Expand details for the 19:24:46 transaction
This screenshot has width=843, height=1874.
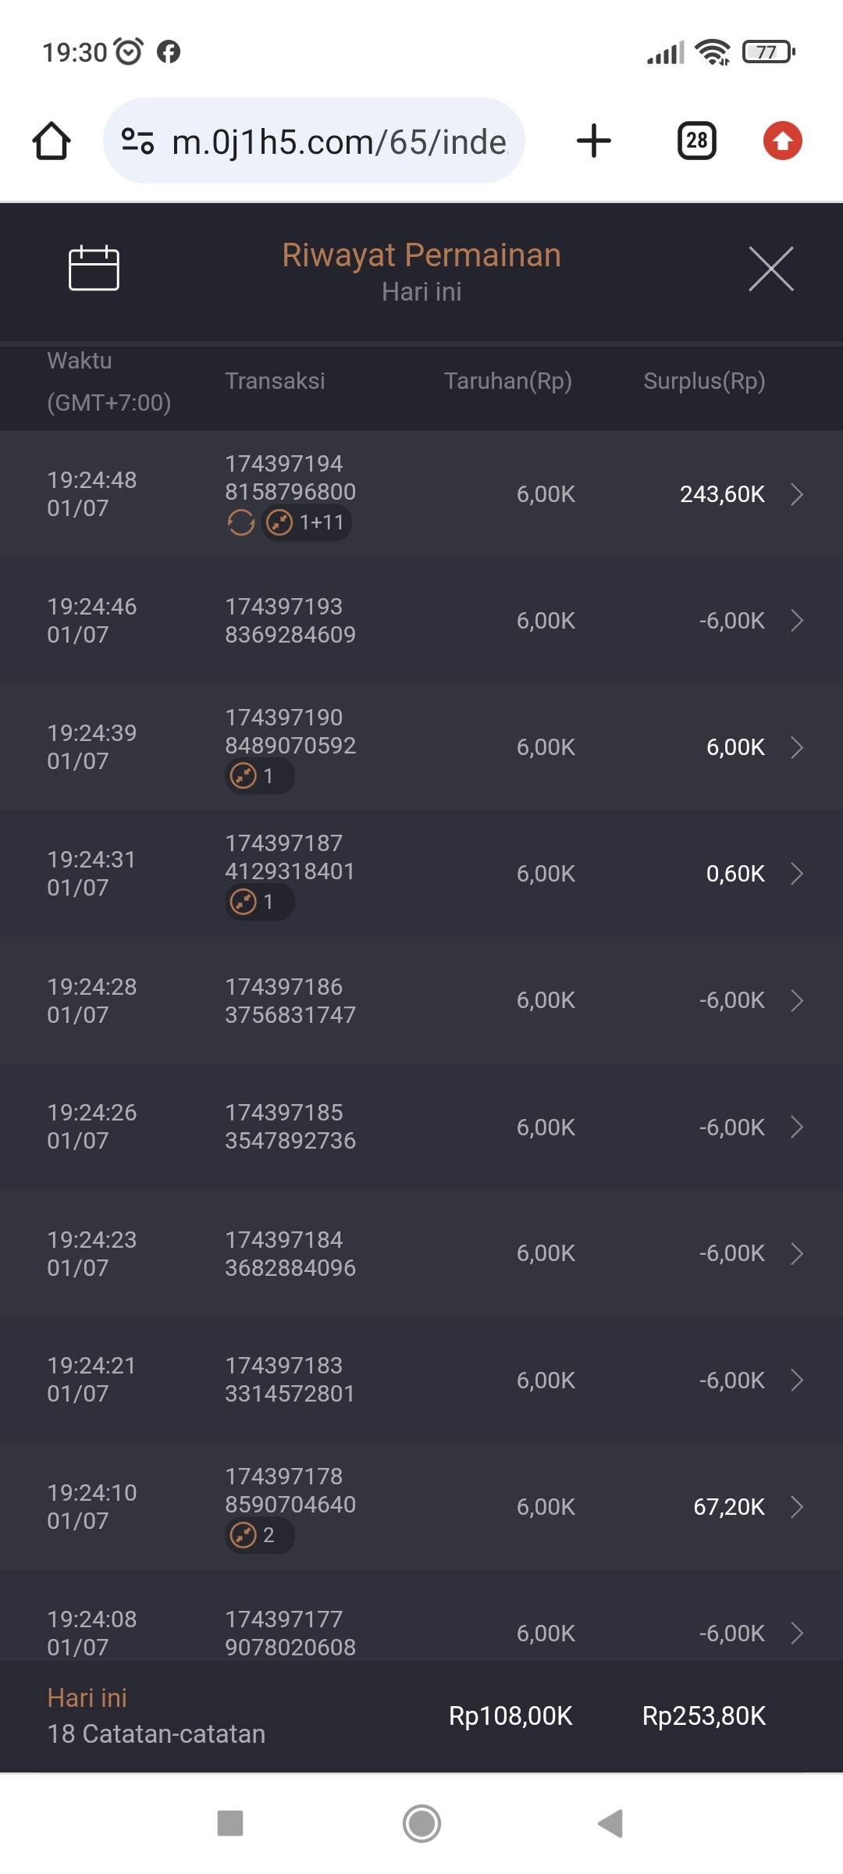pos(796,621)
